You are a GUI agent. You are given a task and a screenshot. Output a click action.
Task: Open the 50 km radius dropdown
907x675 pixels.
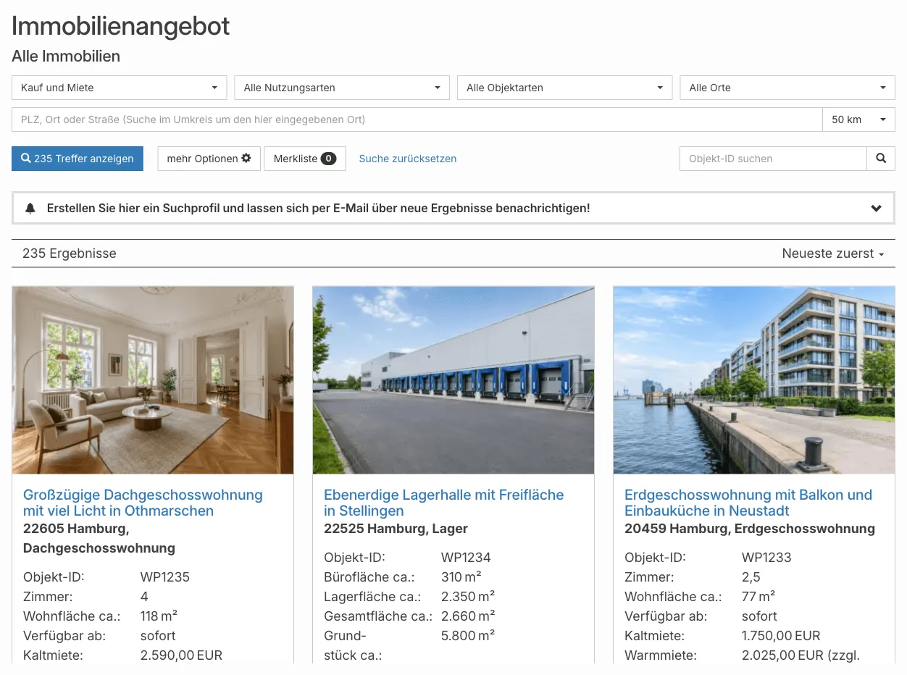(x=859, y=120)
